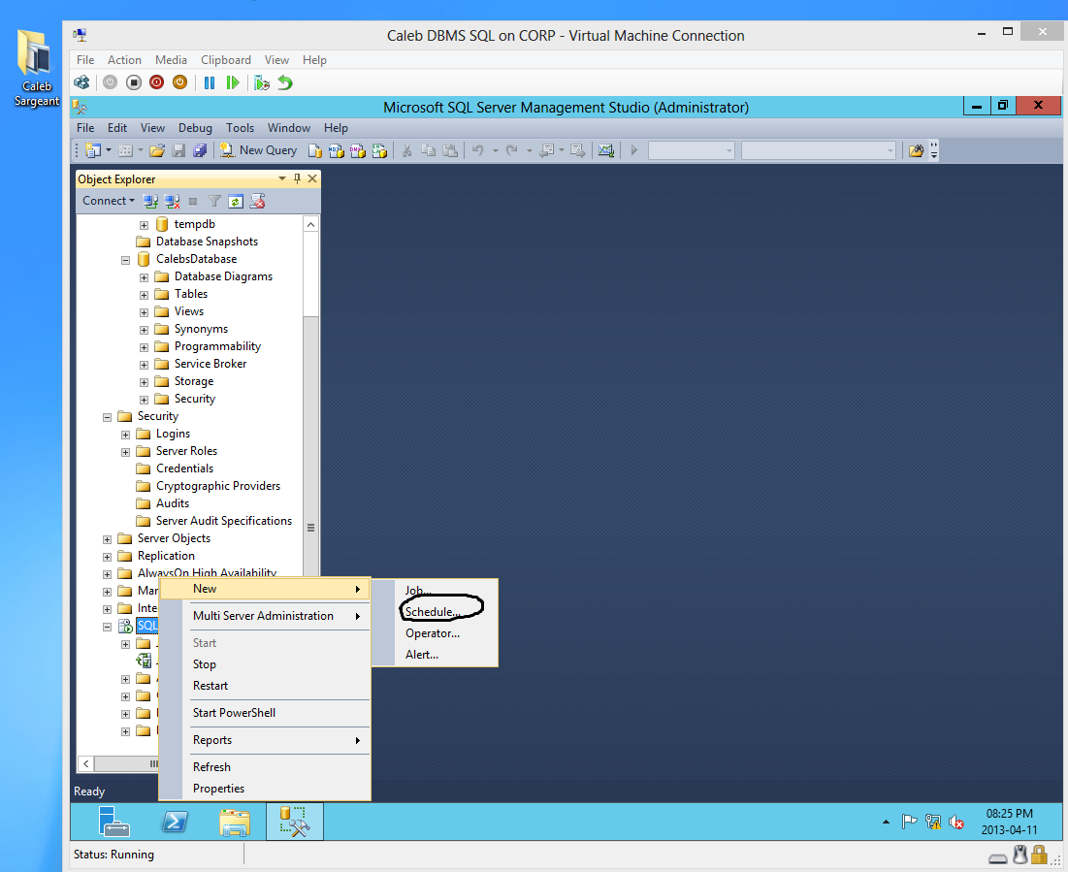Collapse the CalebsDatabase node
This screenshot has width=1068, height=872.
click(x=125, y=260)
